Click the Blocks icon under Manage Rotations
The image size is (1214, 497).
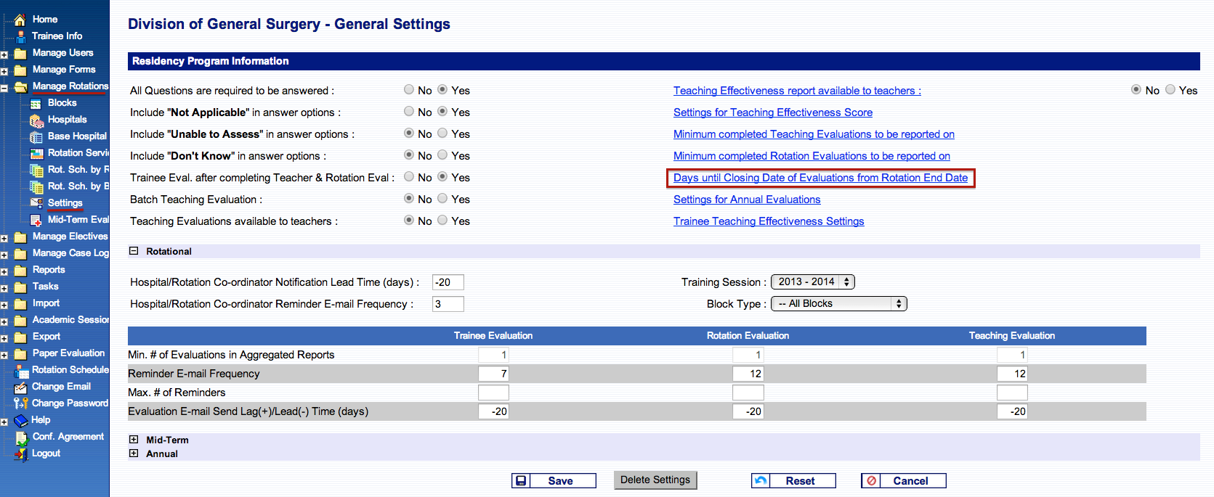[36, 103]
